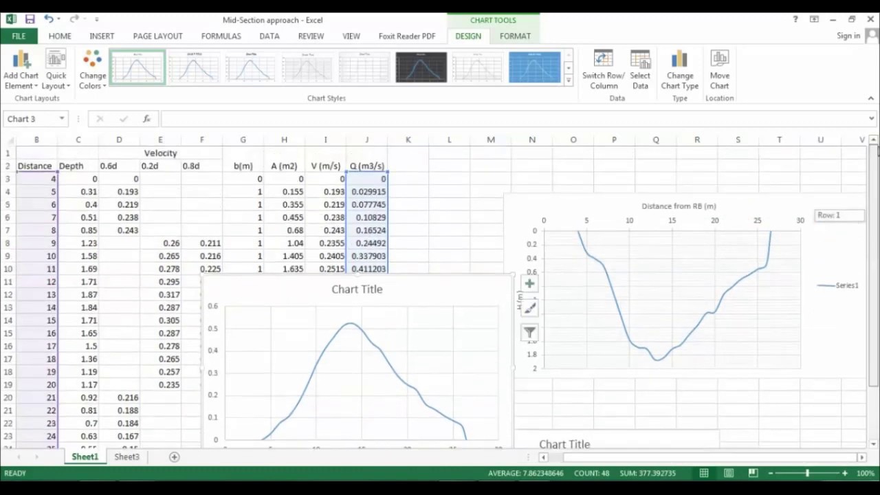
Task: Open the Add Chart Element menu
Action: 21,69
